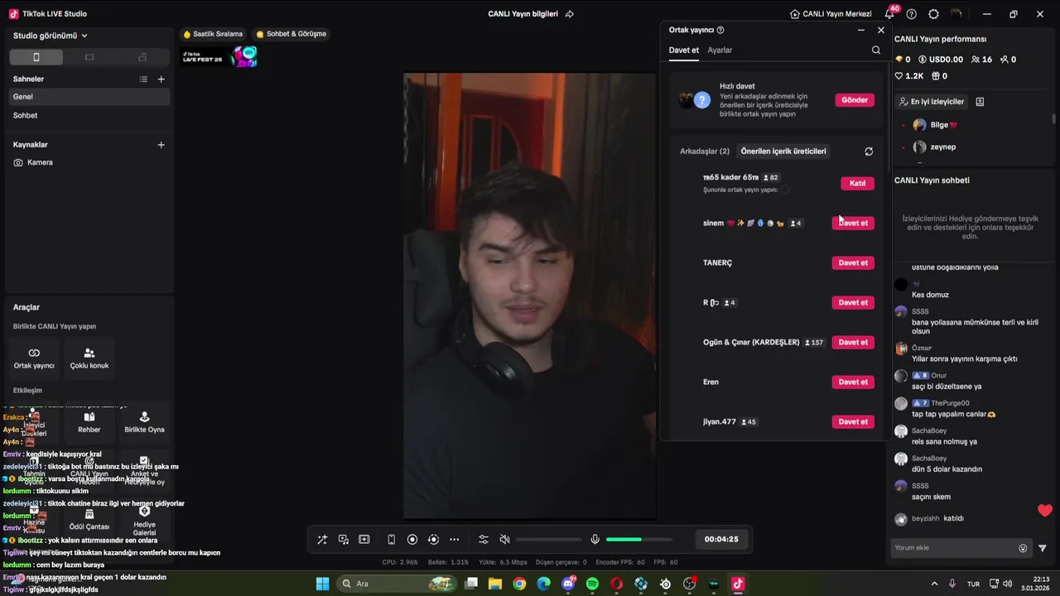
Task: Open the Çoklu konuk tool
Action: [89, 358]
